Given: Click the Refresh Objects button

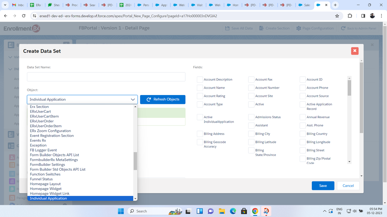Looking at the screenshot, I should pos(162,99).
